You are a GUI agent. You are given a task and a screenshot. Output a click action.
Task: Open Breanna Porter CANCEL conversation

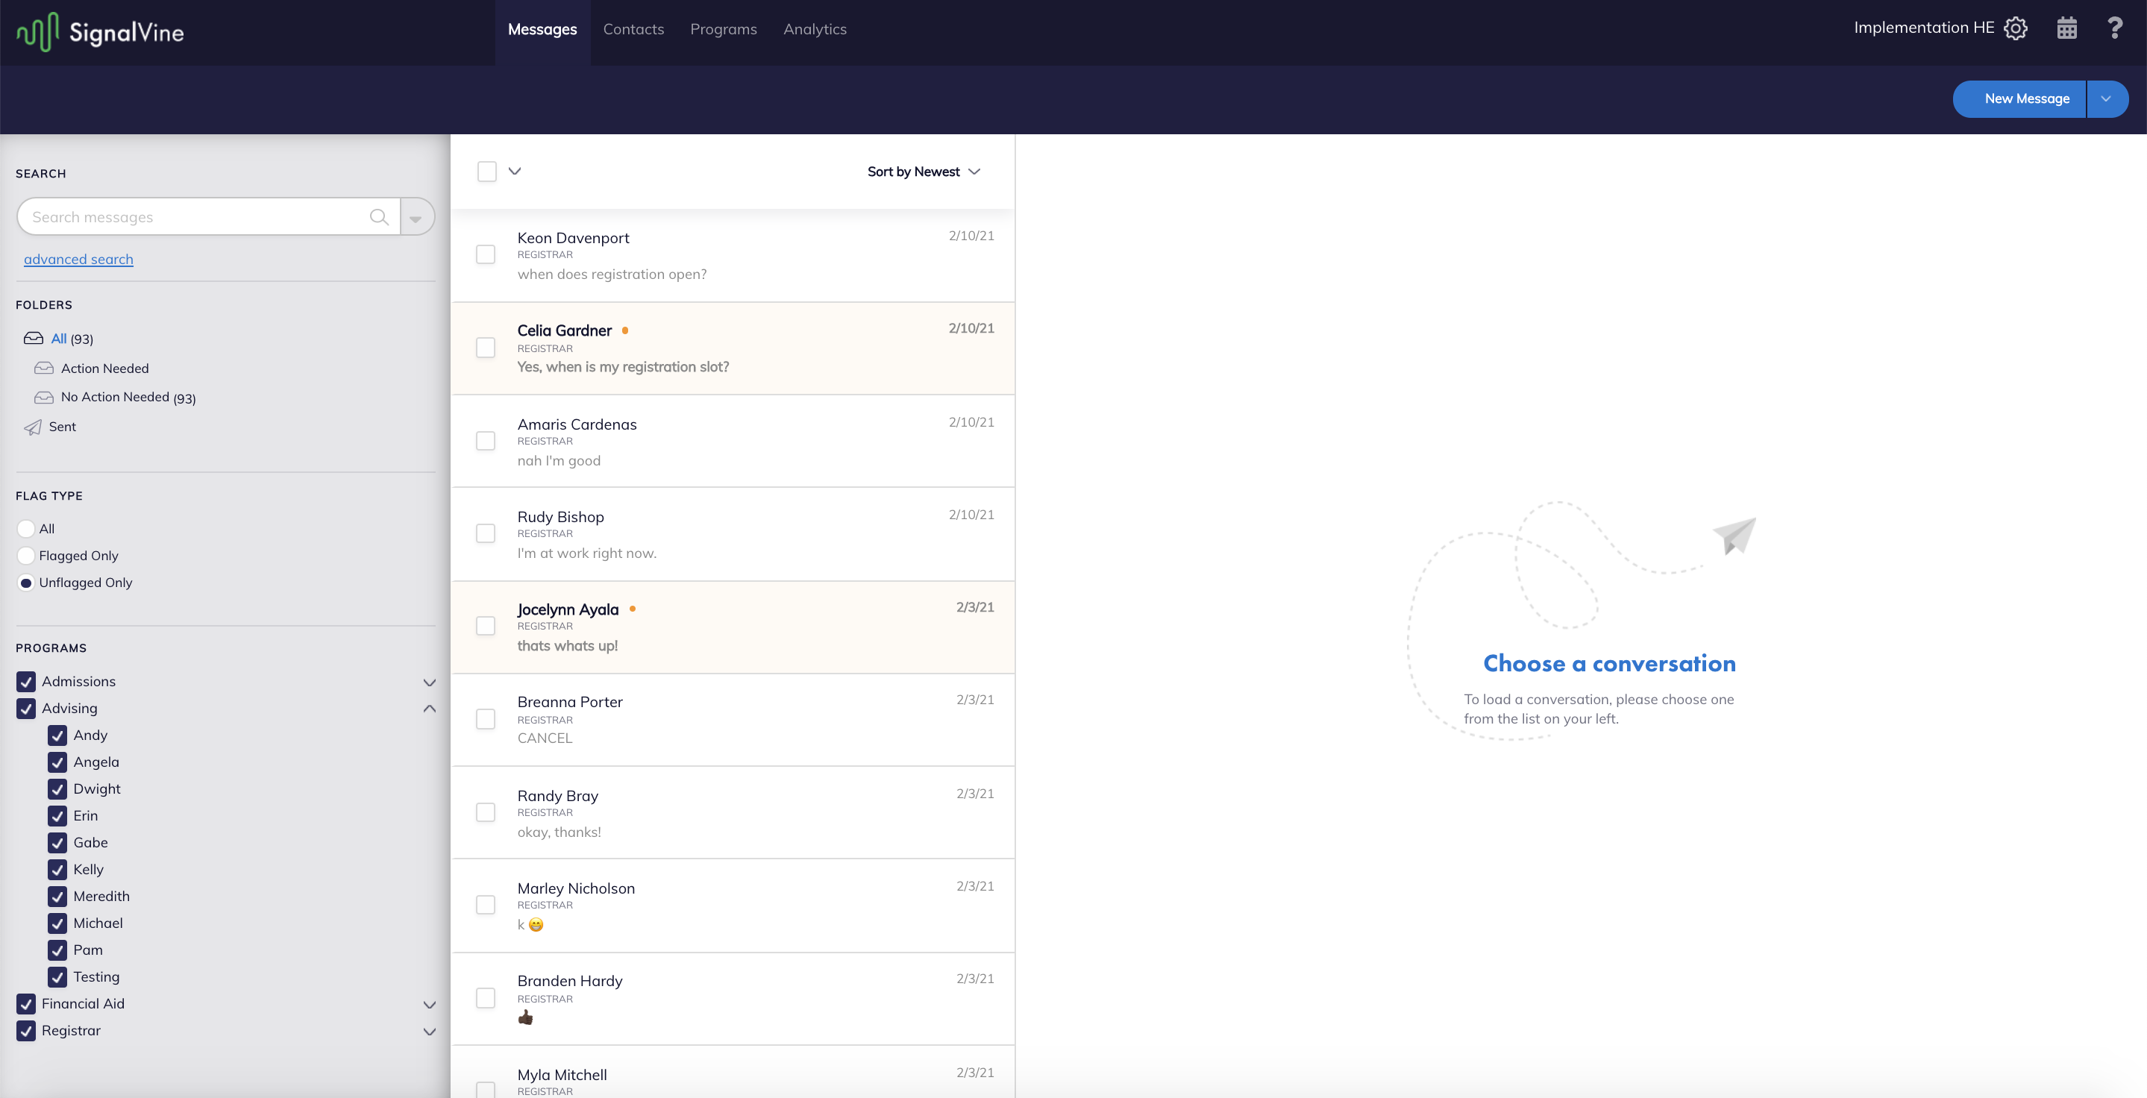(733, 720)
